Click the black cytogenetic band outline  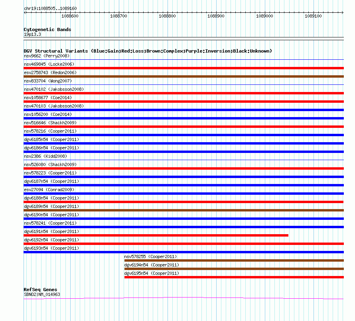(x=183, y=39)
